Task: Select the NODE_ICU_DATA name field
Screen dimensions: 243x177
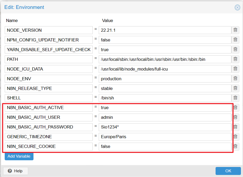Action: [x=49, y=69]
